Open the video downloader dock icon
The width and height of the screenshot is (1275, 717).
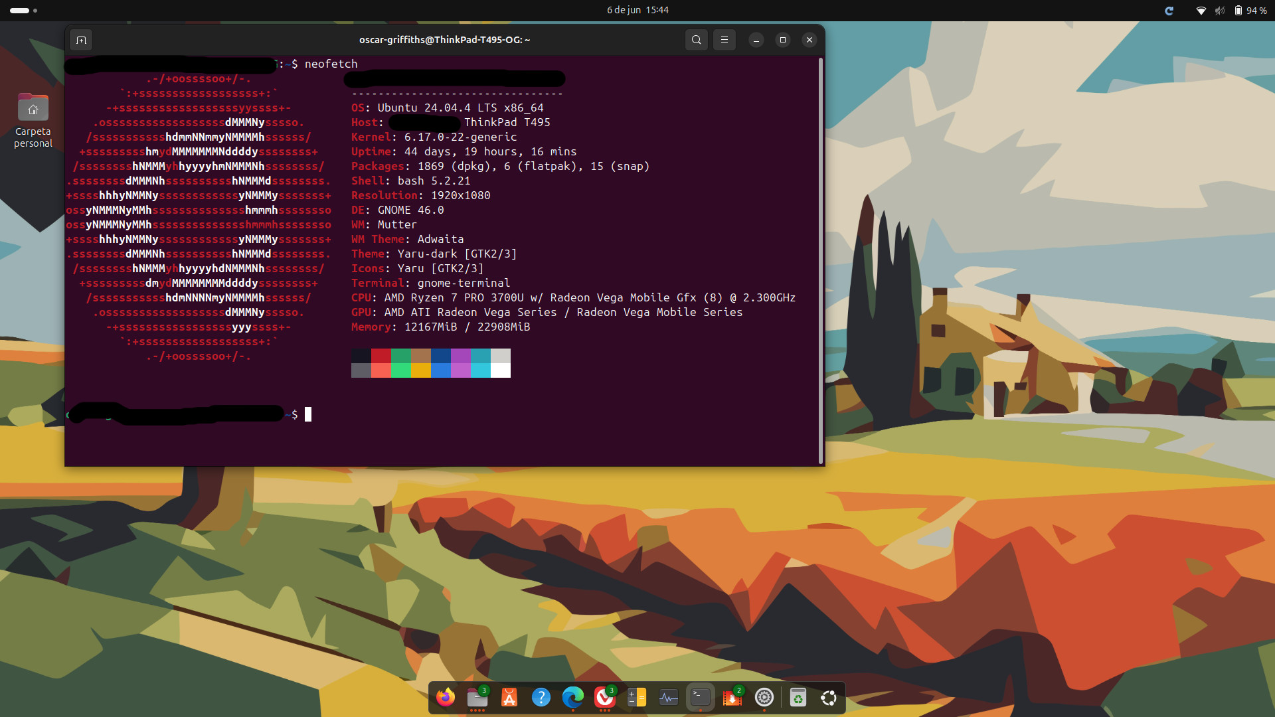click(x=732, y=697)
